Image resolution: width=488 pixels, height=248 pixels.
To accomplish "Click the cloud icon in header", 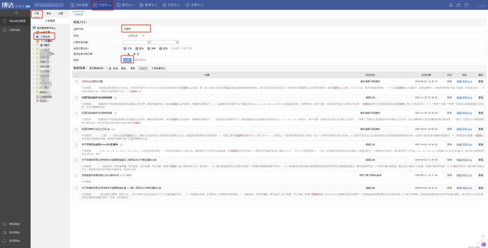I will coord(458,5).
